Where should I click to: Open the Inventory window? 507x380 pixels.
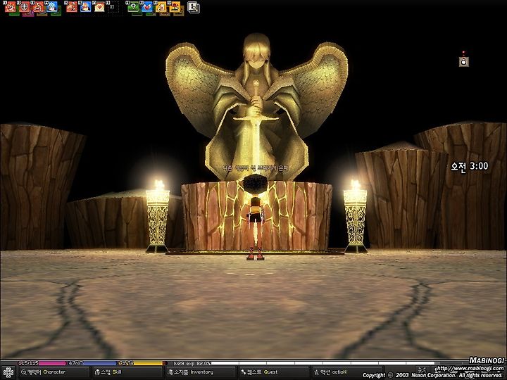click(200, 372)
